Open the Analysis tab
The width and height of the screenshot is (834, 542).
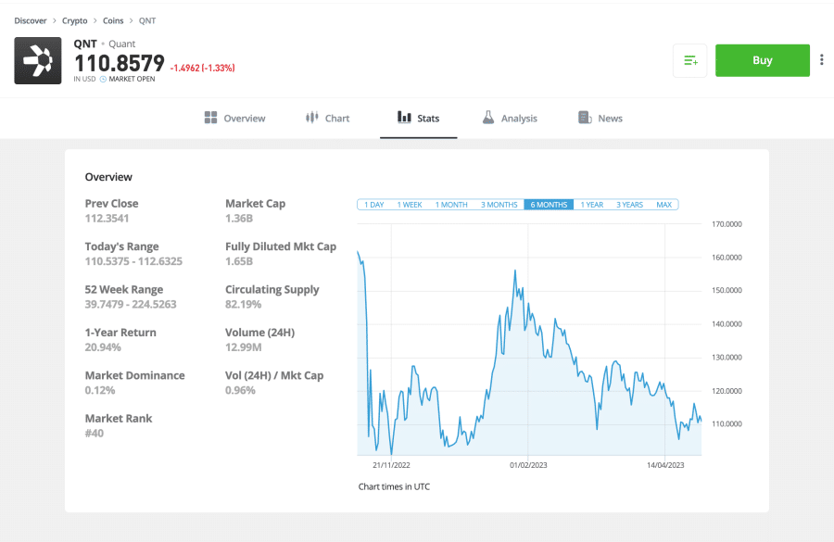click(510, 118)
